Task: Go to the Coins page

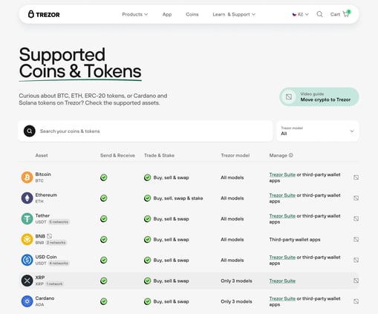Action: click(192, 14)
